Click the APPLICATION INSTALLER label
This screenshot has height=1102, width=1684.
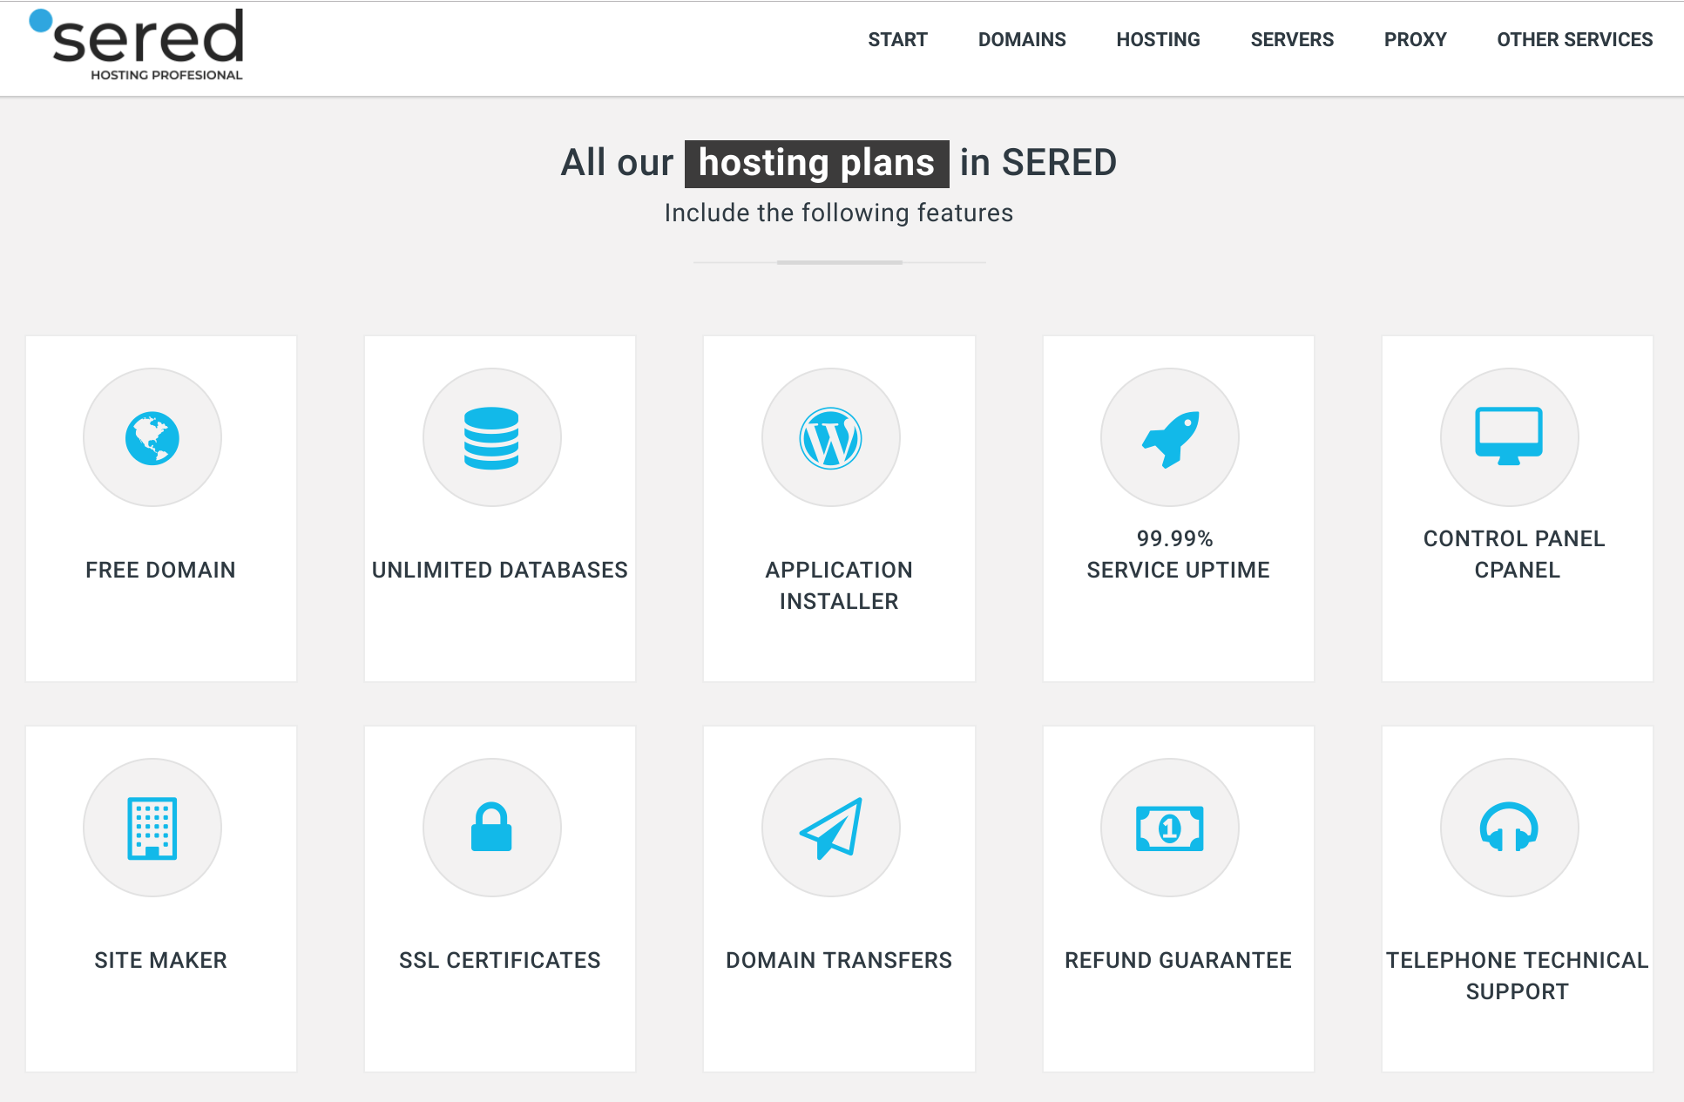pos(839,585)
